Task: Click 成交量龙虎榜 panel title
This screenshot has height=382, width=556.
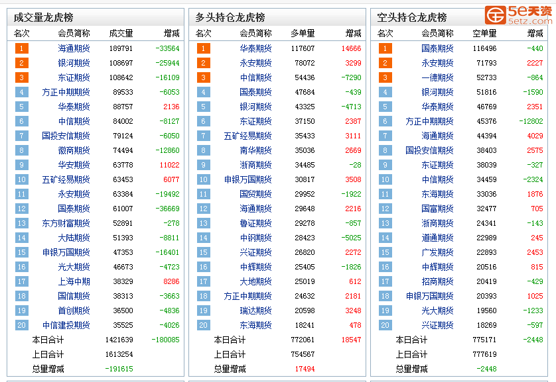Action: click(x=43, y=17)
